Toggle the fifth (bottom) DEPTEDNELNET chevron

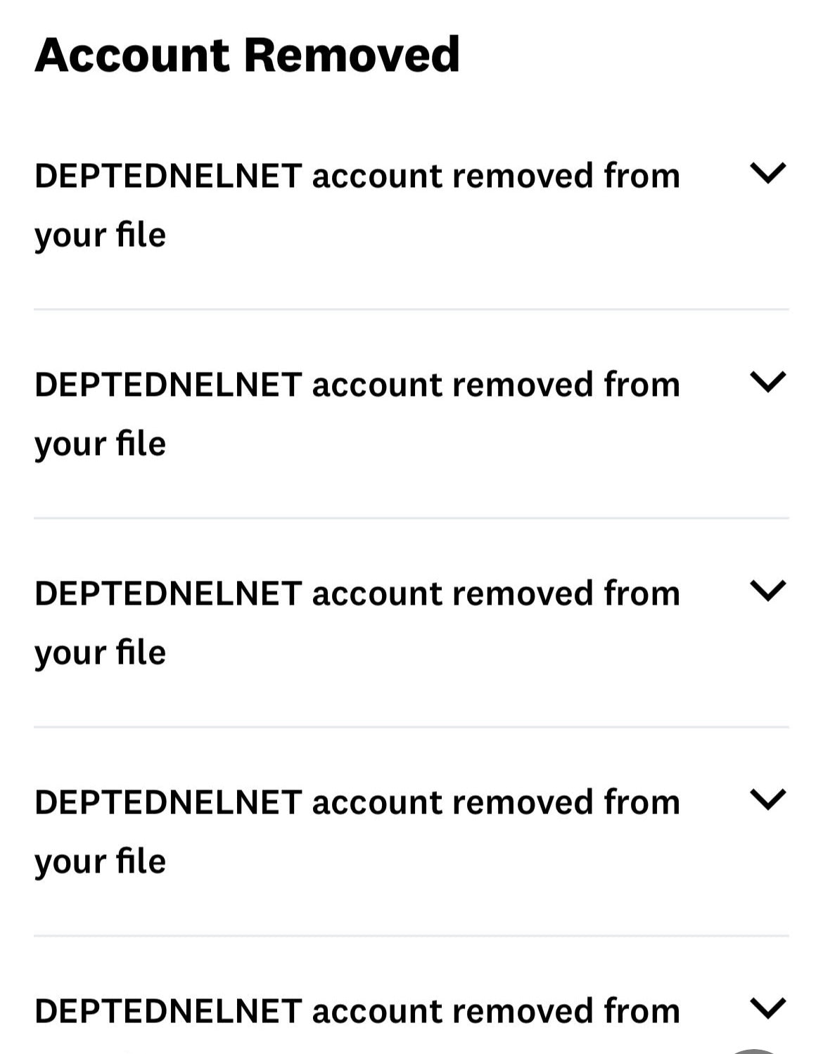[x=767, y=1008]
